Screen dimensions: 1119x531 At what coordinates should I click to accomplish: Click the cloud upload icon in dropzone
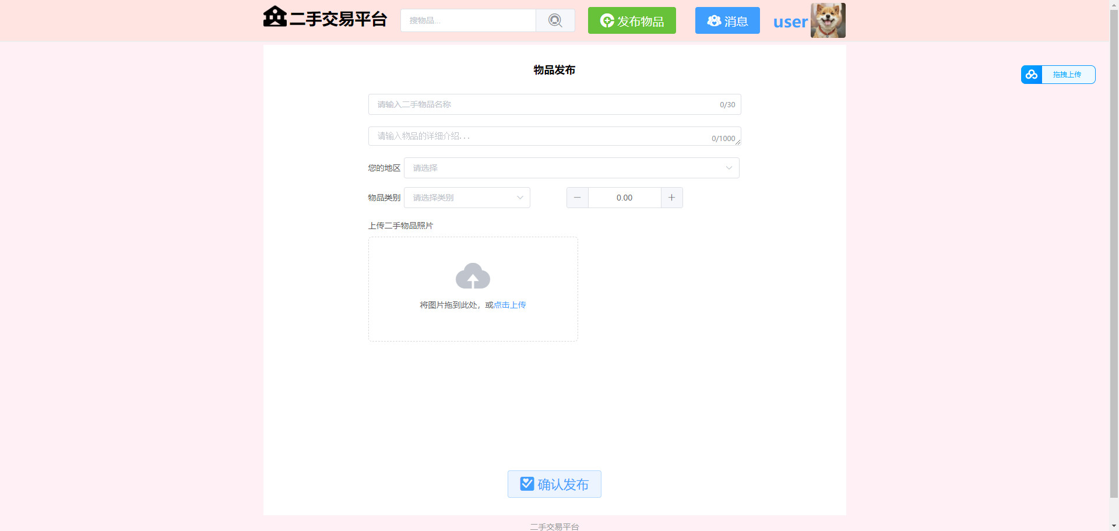[x=473, y=276]
